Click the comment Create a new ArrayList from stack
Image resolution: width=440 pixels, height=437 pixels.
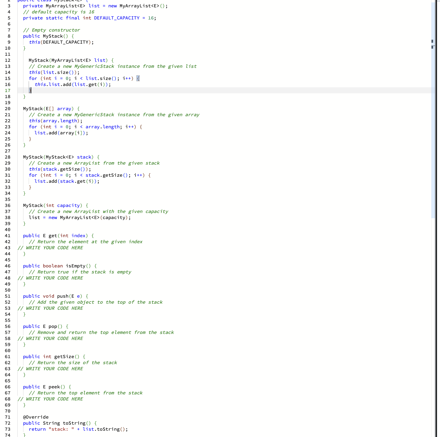click(94, 163)
